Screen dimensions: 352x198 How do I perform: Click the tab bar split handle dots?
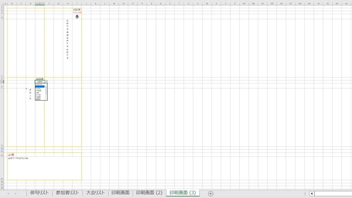(305, 193)
